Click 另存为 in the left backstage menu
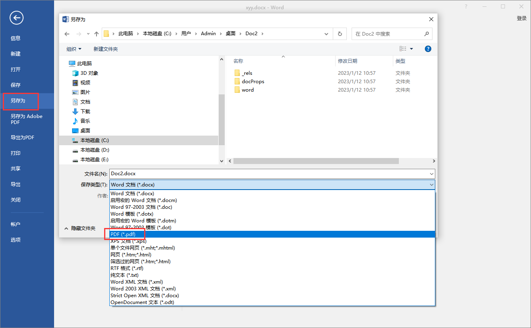The height and width of the screenshot is (328, 531). pyautogui.click(x=18, y=101)
